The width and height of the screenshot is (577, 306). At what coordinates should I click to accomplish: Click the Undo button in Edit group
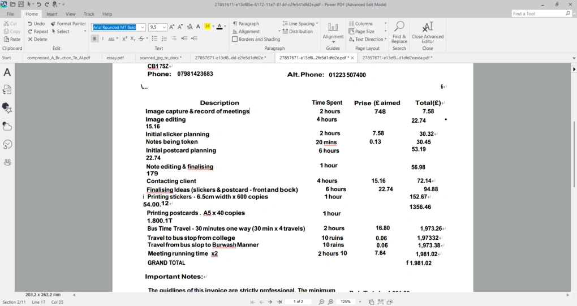(36, 24)
